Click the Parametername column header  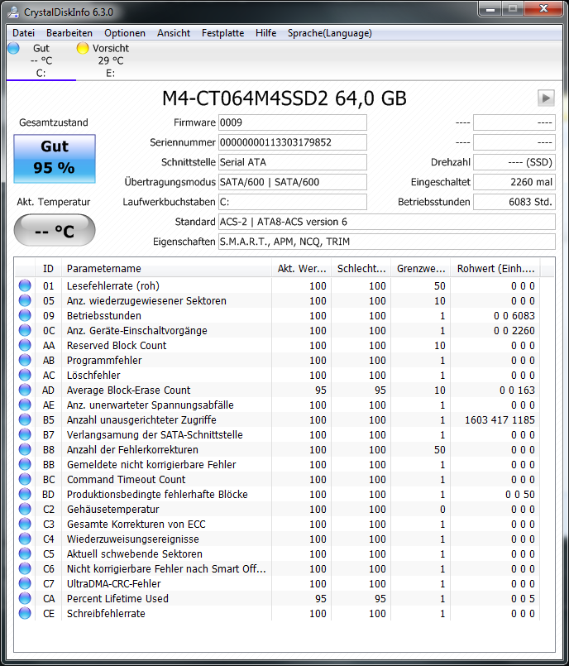point(166,268)
